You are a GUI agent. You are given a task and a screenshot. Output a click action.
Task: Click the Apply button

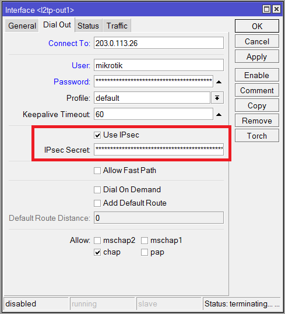click(x=257, y=57)
